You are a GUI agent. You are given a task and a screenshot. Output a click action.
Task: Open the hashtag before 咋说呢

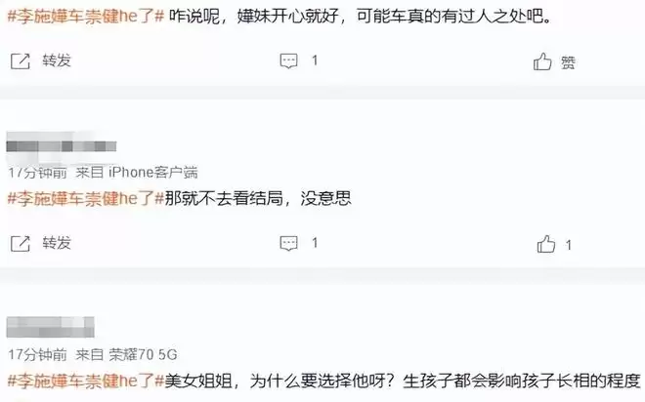point(86,18)
